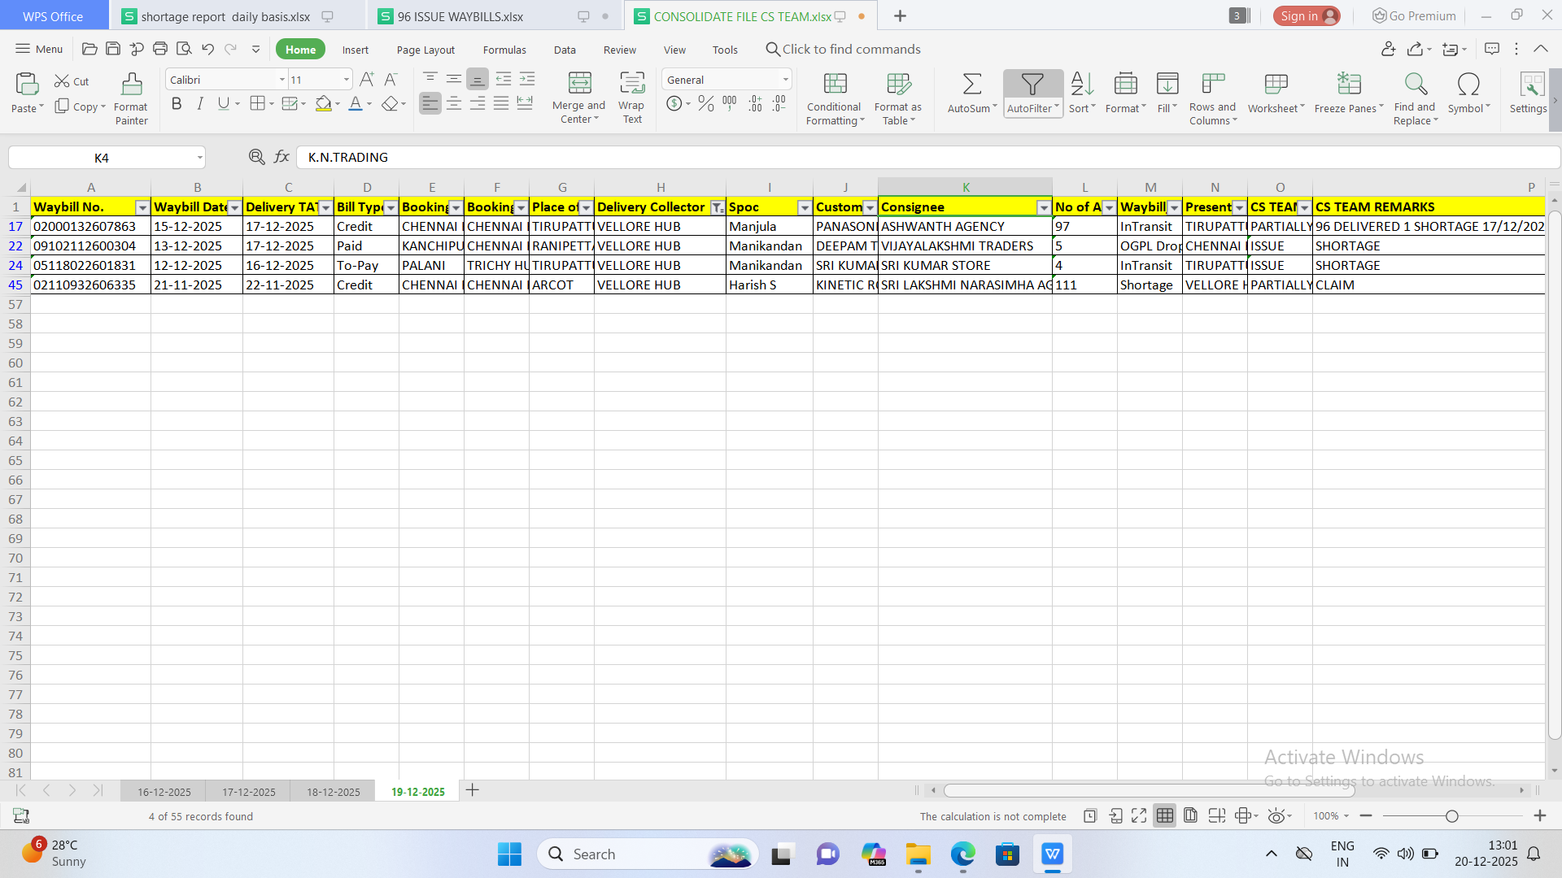Expand the font name Calibri dropdown
The image size is (1562, 878).
pos(281,80)
